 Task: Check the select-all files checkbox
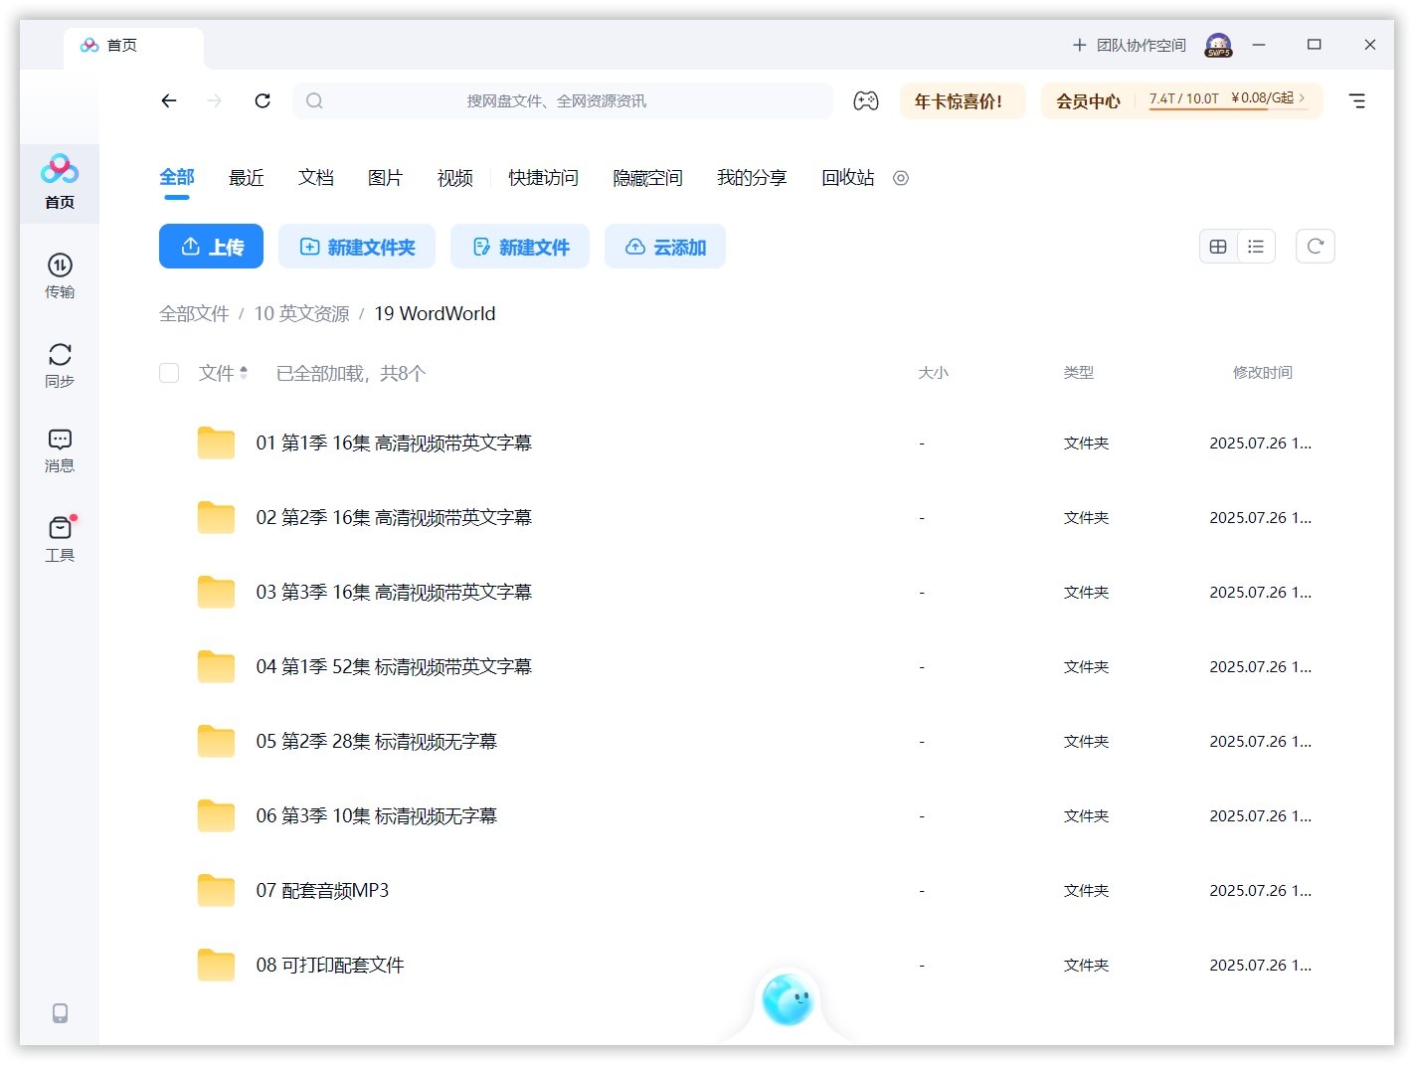[x=169, y=373]
